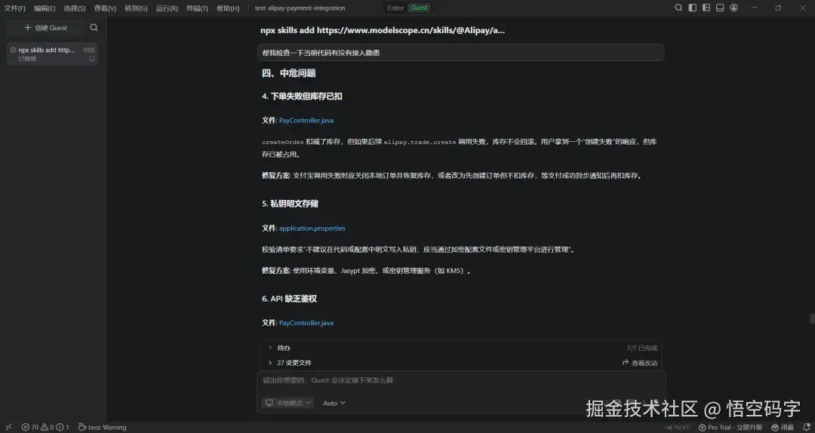Open the 查看(V) menu

[105, 8]
